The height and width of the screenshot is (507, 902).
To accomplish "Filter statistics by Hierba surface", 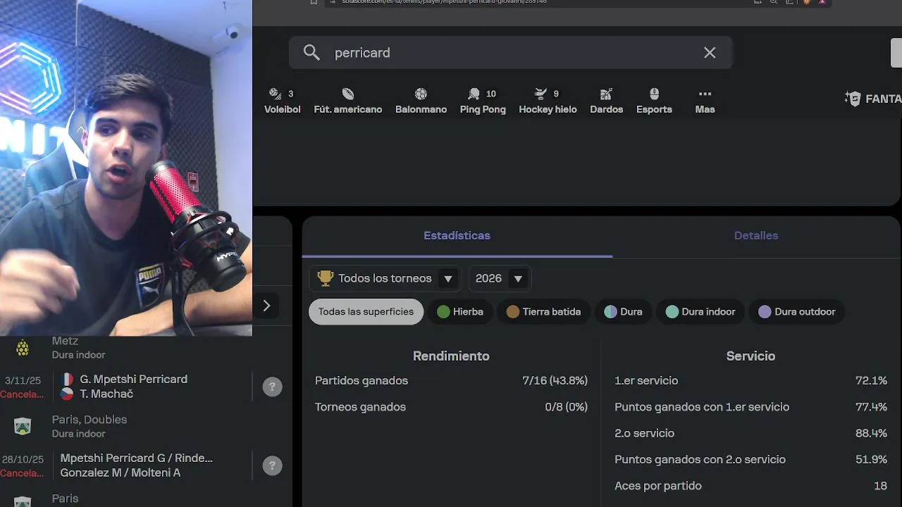I will coord(460,312).
